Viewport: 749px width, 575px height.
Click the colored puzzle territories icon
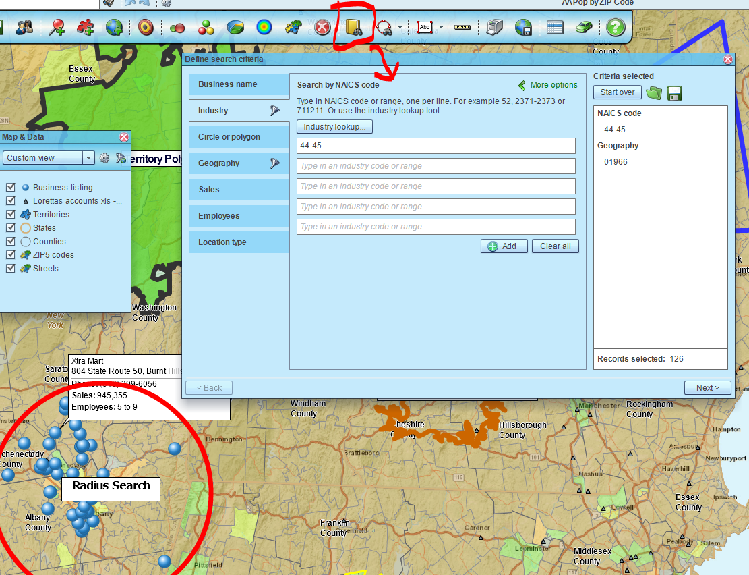[293, 27]
